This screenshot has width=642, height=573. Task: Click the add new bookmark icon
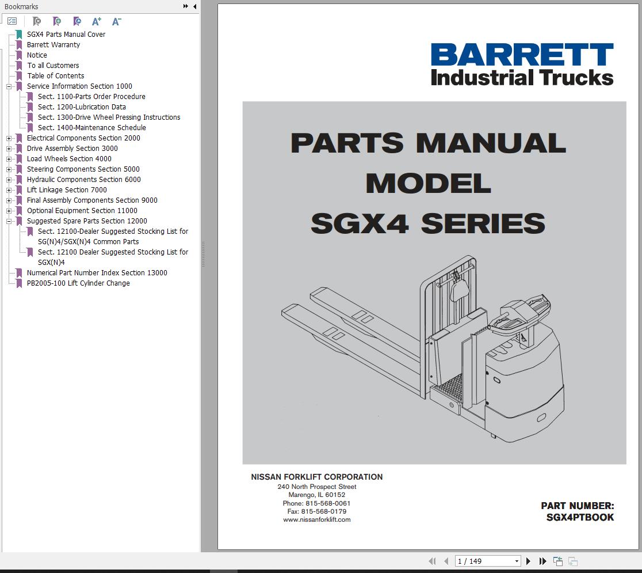(57, 21)
